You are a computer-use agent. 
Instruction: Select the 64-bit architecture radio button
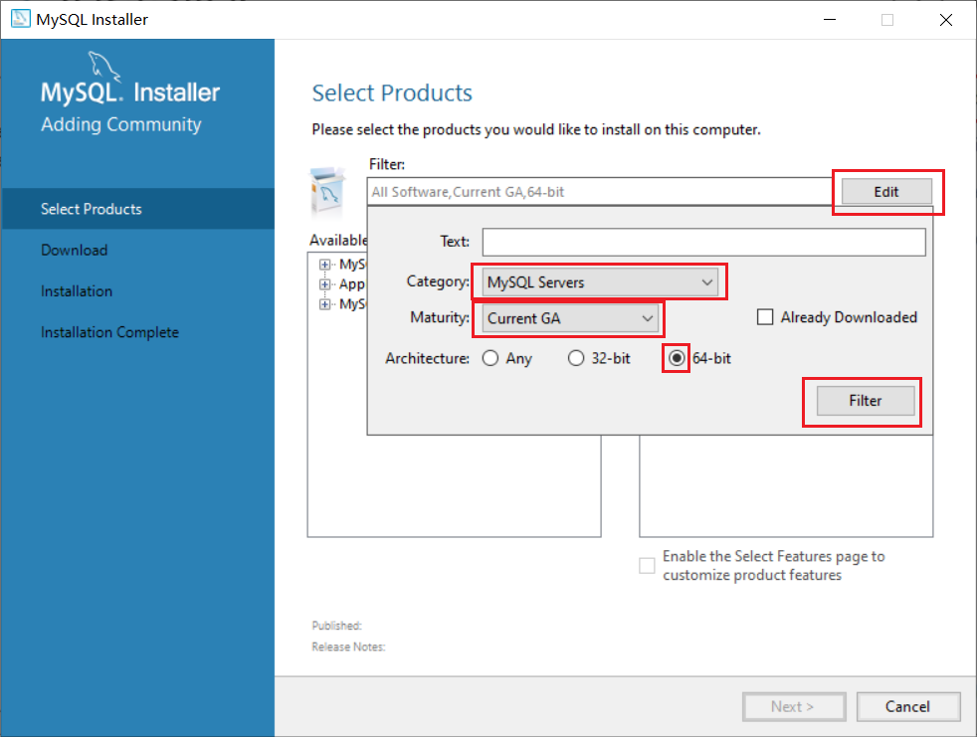point(677,358)
